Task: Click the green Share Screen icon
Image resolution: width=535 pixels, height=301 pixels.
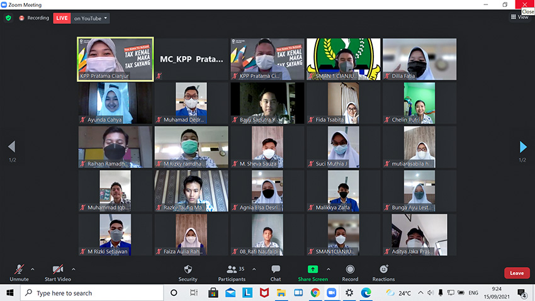Action: 313,270
